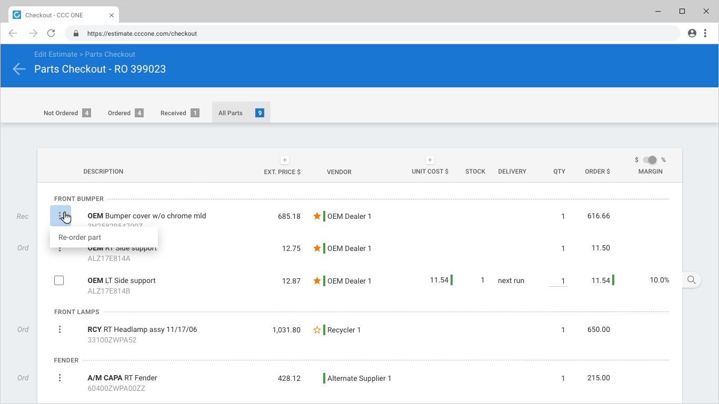
Task: Toggle the margin $ / % switch
Action: 650,160
